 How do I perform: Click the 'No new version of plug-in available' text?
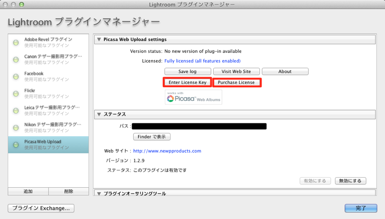coord(203,52)
